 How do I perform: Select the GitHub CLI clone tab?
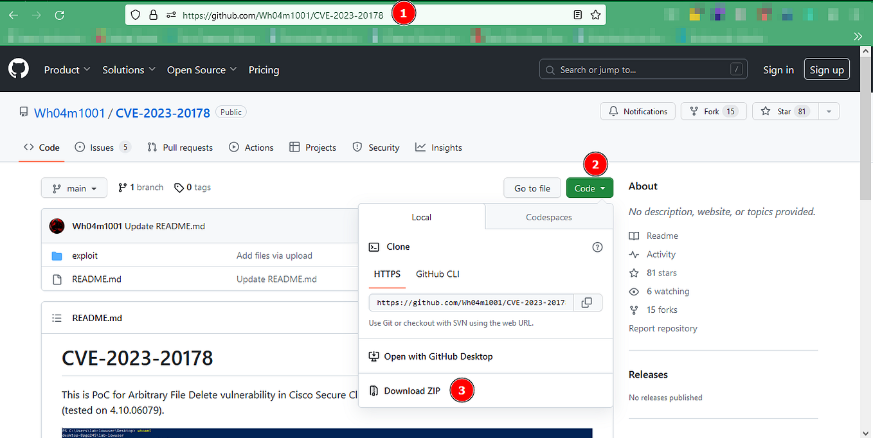click(437, 274)
